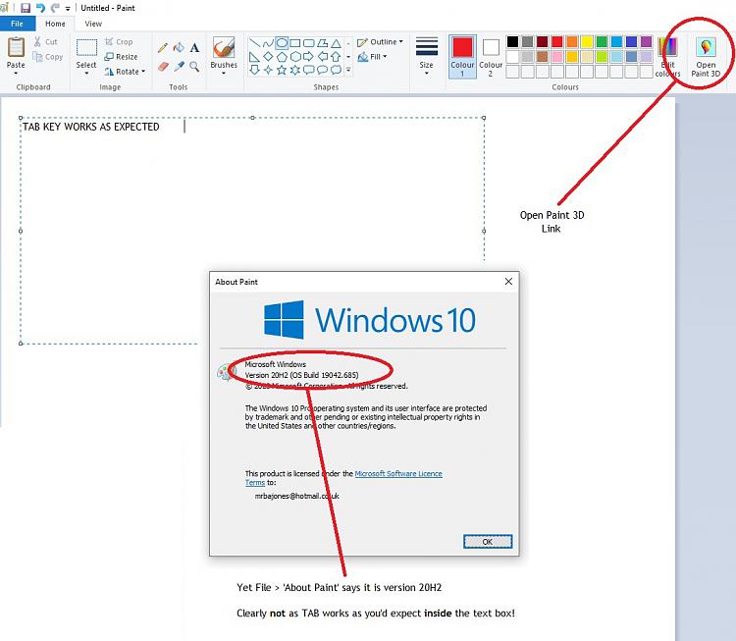Select the Fill with colour bucket tool

point(179,47)
